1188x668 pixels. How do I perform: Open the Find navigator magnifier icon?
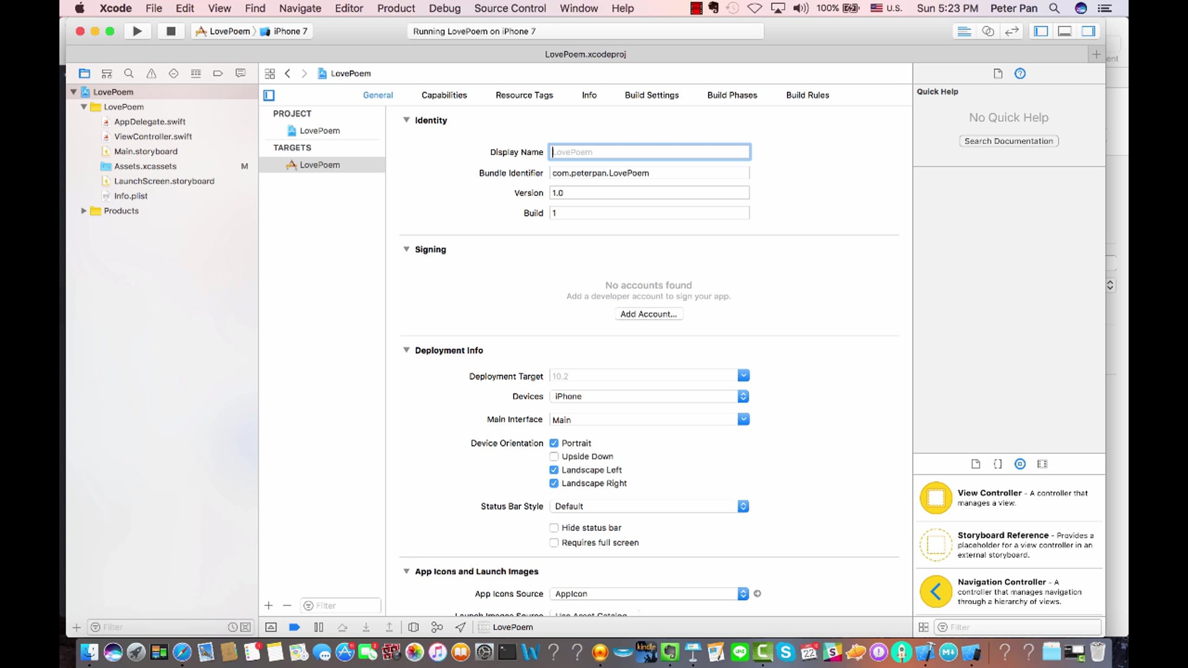pos(129,74)
